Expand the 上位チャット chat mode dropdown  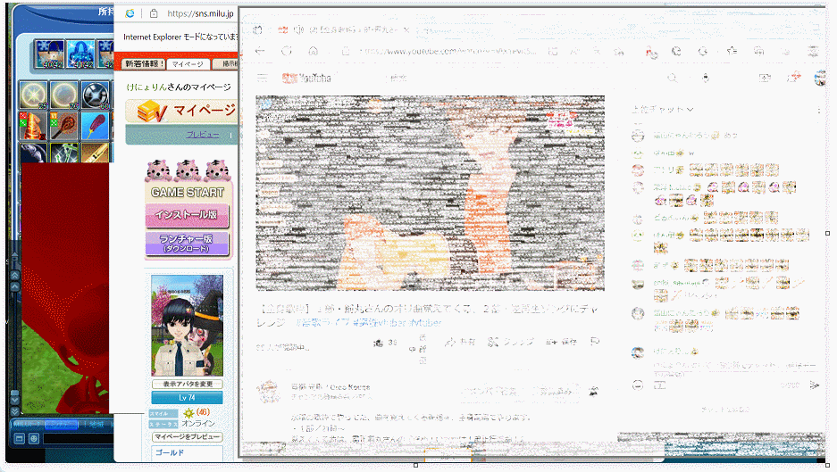click(662, 110)
